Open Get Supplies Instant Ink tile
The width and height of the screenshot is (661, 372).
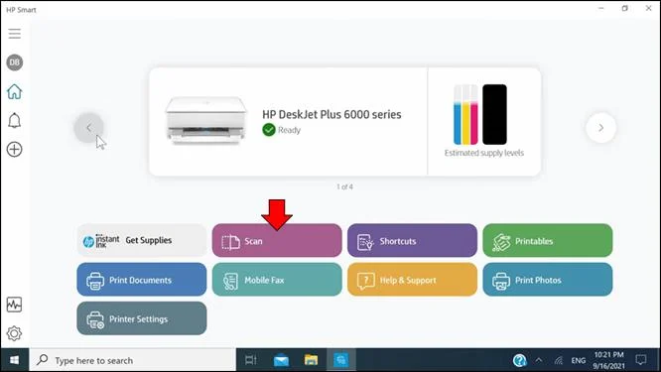click(142, 240)
